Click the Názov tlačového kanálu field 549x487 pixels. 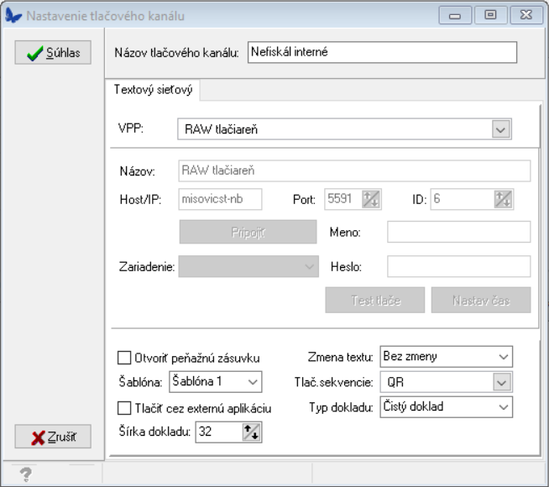[x=381, y=52]
